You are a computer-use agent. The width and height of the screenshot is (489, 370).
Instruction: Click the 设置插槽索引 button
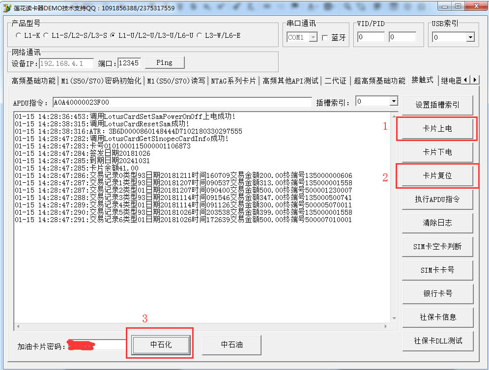437,105
